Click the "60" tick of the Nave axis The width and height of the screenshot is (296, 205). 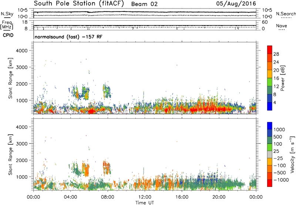[x=265, y=22]
